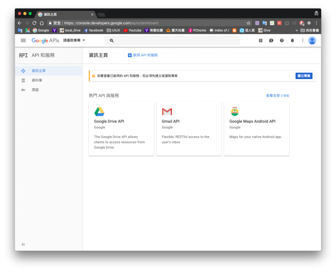Image resolution: width=336 pixels, height=272 pixels.
Task: Collapse the left sidebar panel
Action: 23,244
